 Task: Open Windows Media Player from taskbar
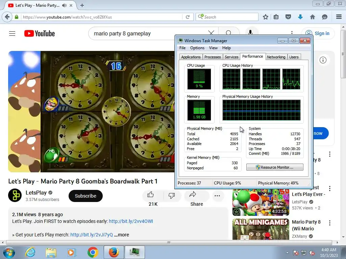(71, 252)
